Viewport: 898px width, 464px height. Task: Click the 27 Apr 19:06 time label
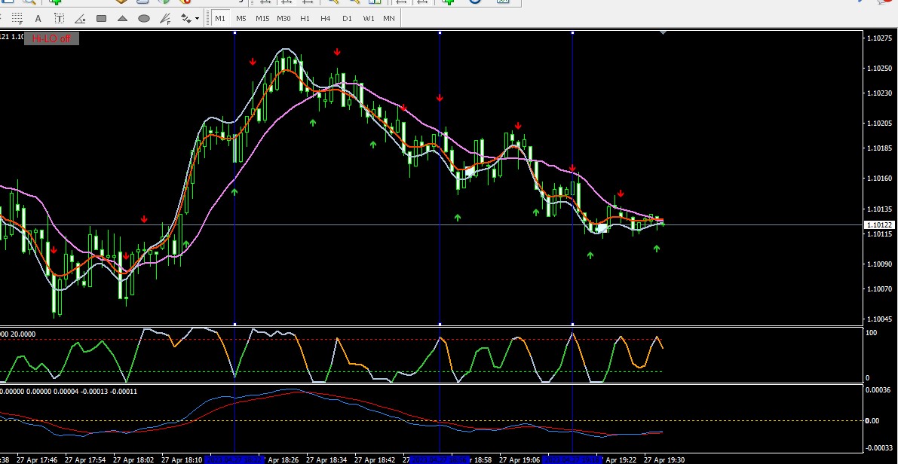[519, 459]
